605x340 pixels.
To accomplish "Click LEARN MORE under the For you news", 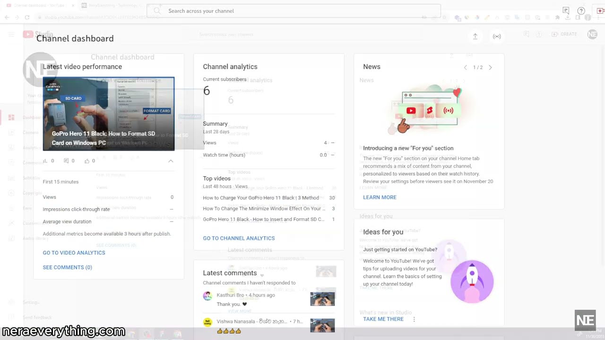I will coord(380,197).
